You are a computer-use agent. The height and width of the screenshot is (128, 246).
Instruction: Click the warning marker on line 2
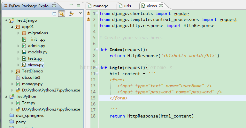(x=88, y=19)
